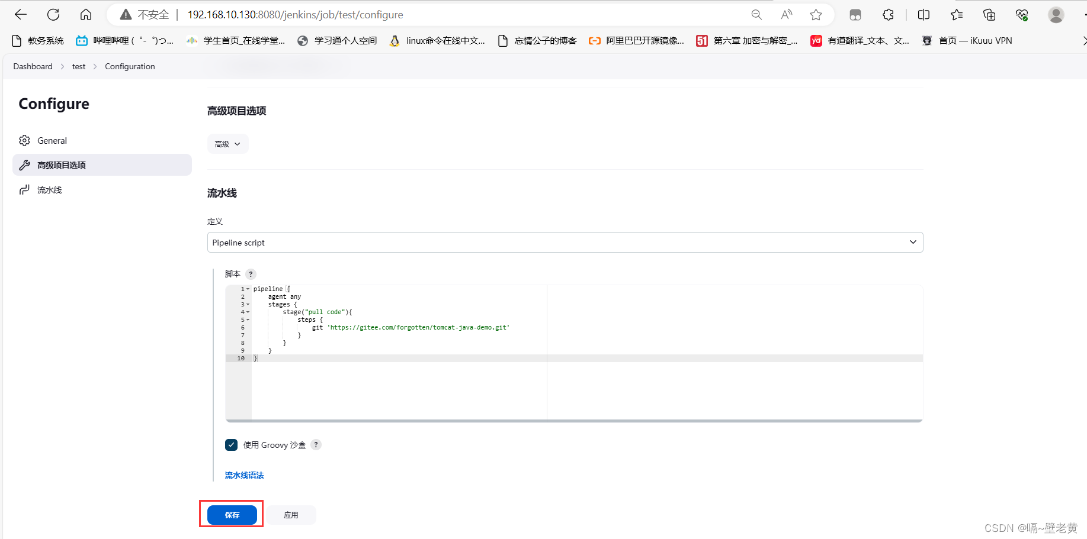The image size is (1087, 539).
Task: Click the 应用 apply button
Action: [291, 515]
